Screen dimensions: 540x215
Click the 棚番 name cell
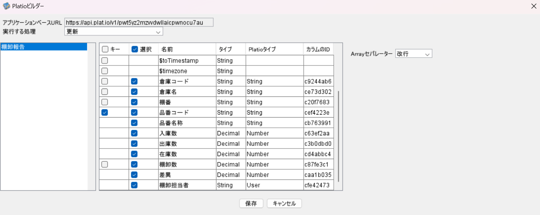pos(187,102)
